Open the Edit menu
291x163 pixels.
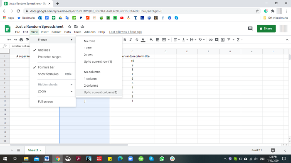(25, 32)
